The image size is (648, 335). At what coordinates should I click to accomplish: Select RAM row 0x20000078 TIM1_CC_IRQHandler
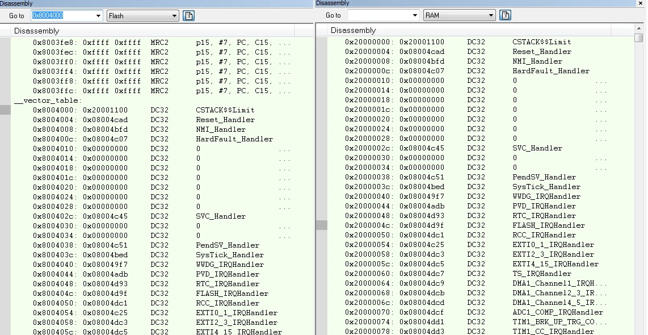click(x=470, y=331)
